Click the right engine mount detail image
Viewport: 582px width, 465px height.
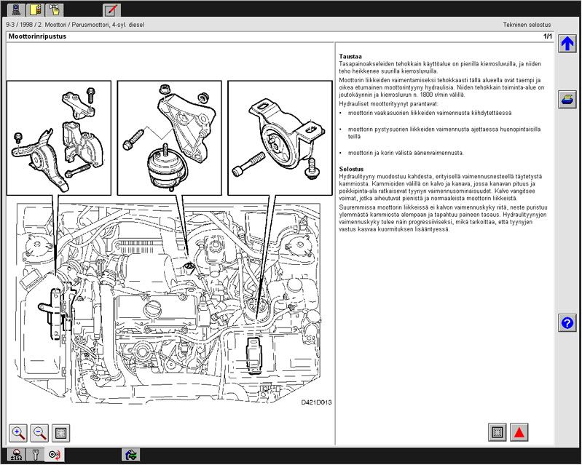tap(280, 138)
